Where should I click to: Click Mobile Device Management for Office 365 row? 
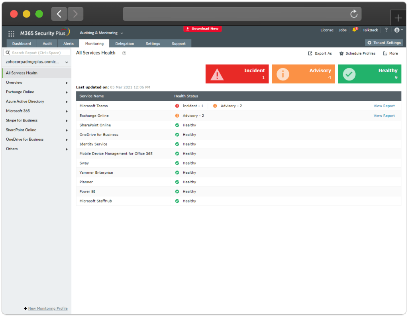click(239, 153)
